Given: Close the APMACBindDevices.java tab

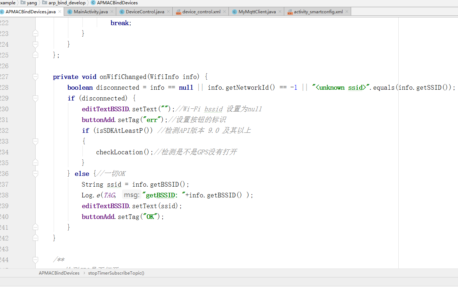Looking at the screenshot, I should (60, 11).
